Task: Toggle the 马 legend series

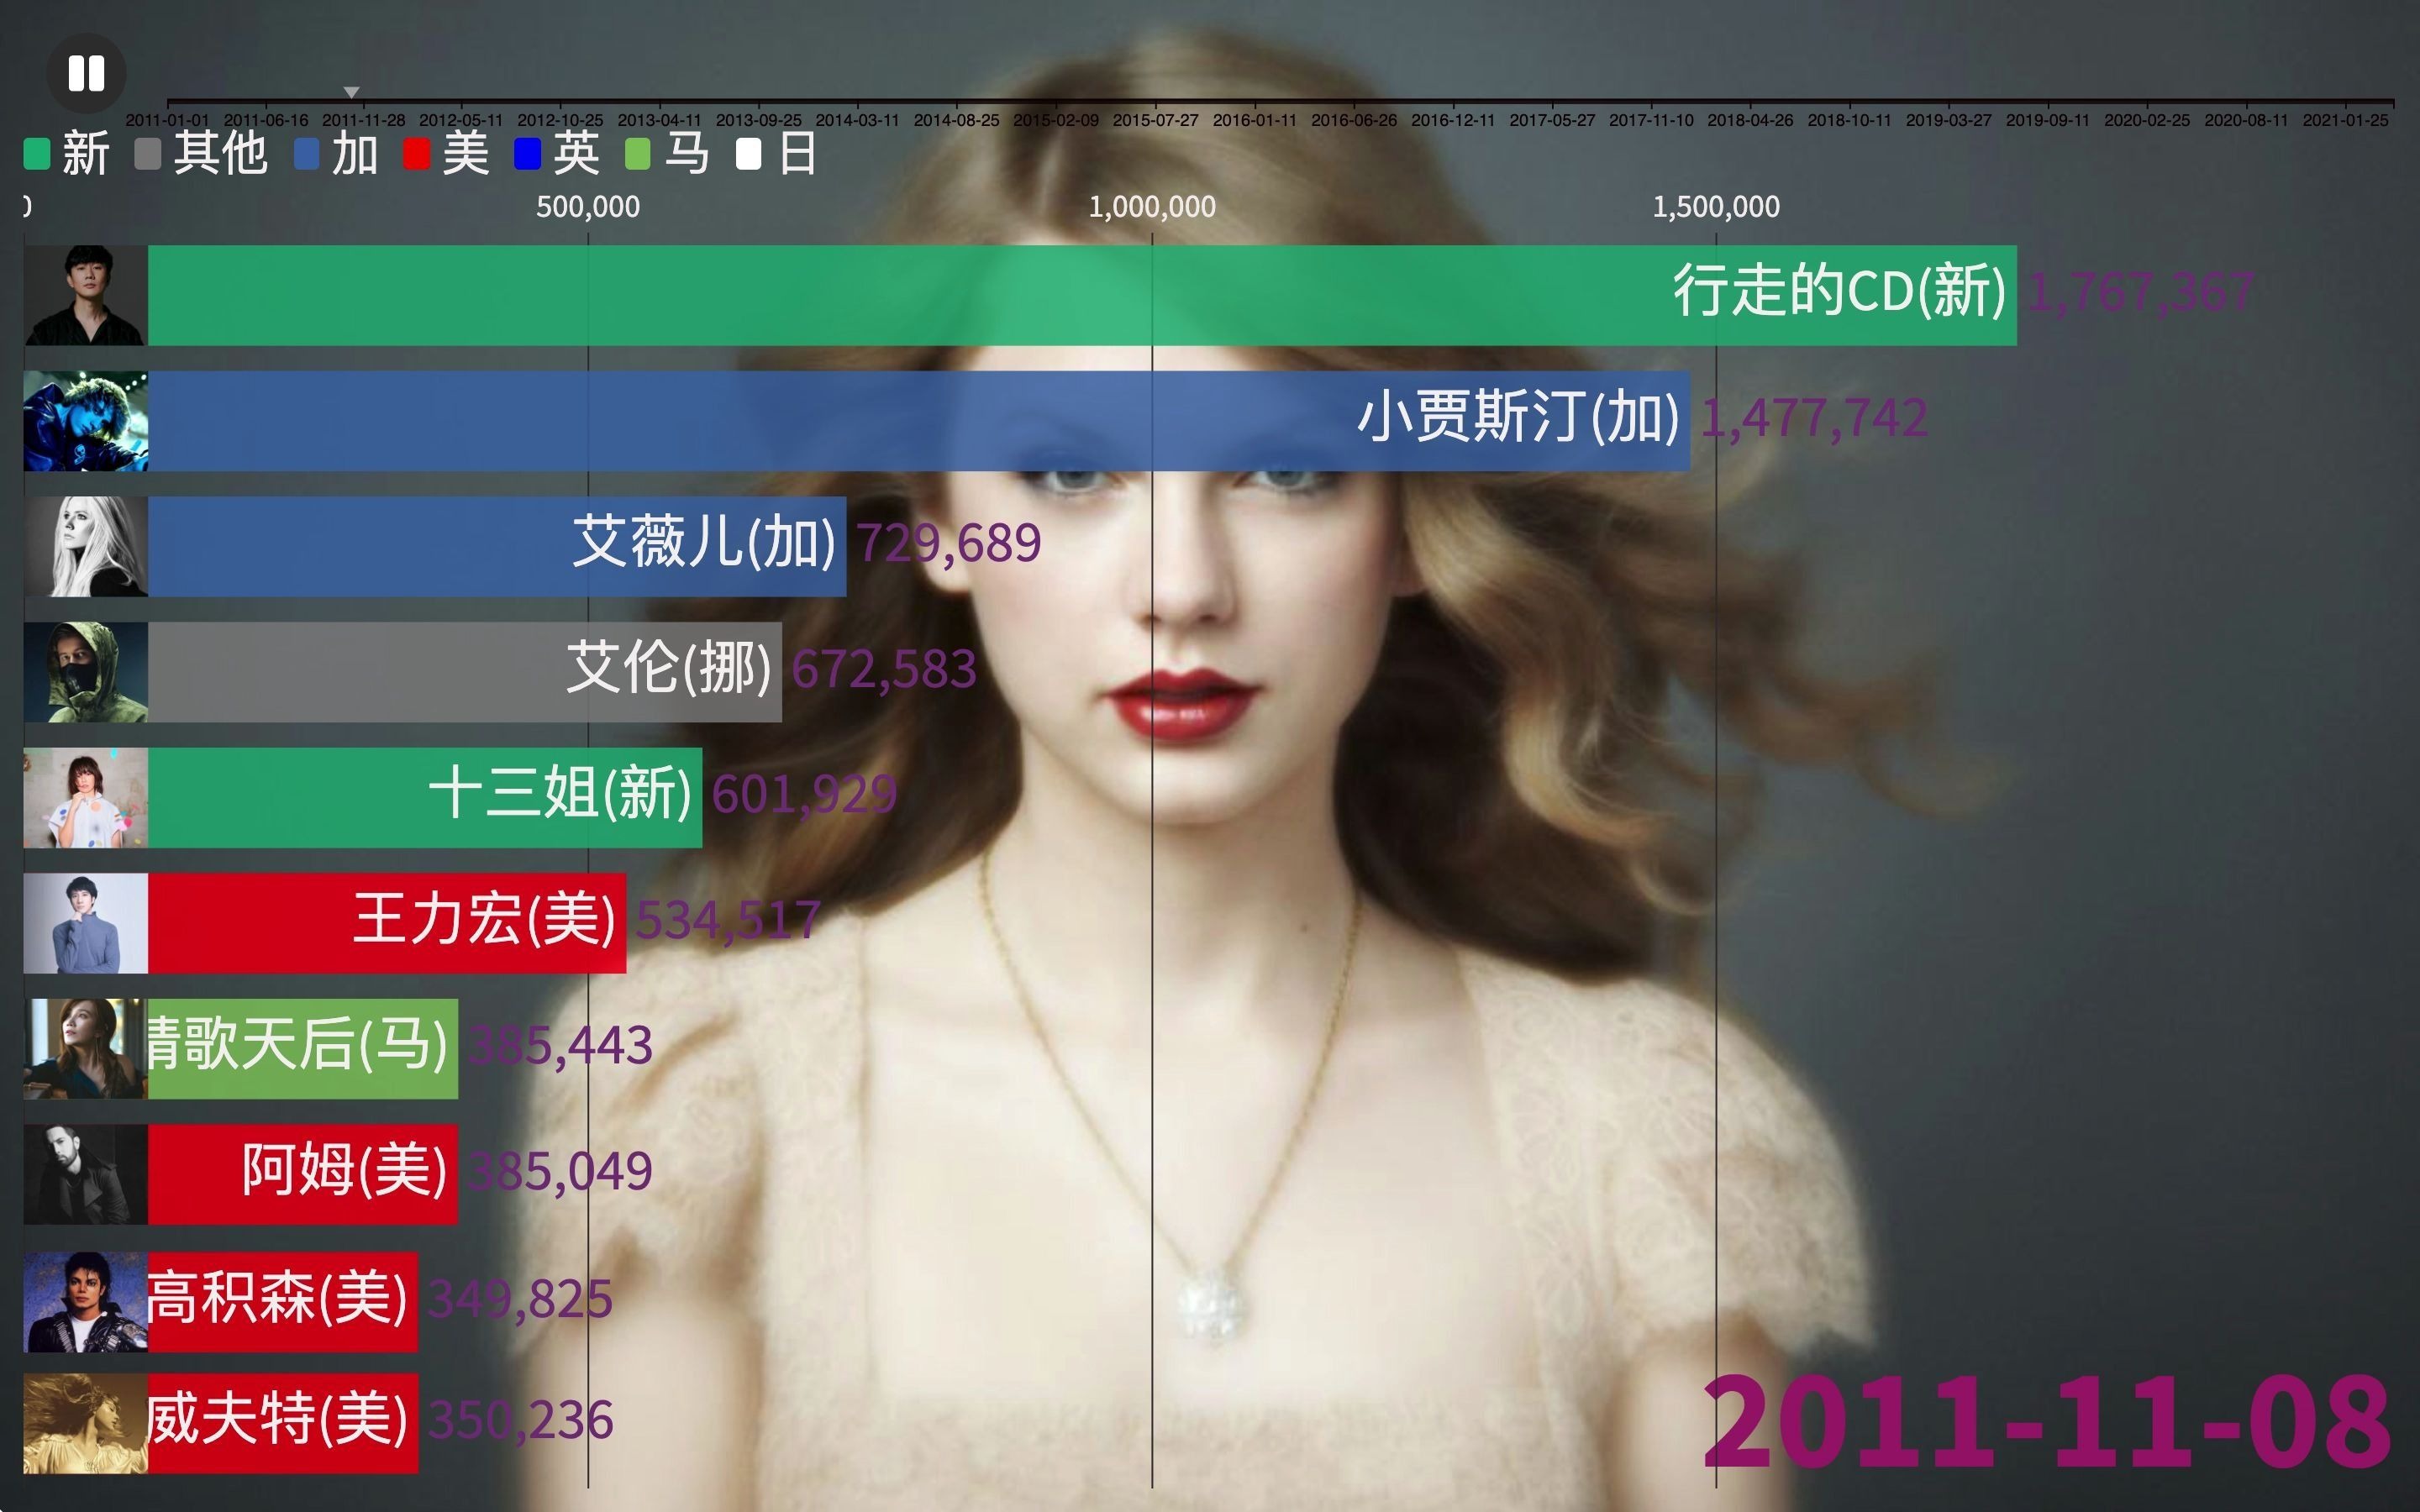Action: coord(667,154)
